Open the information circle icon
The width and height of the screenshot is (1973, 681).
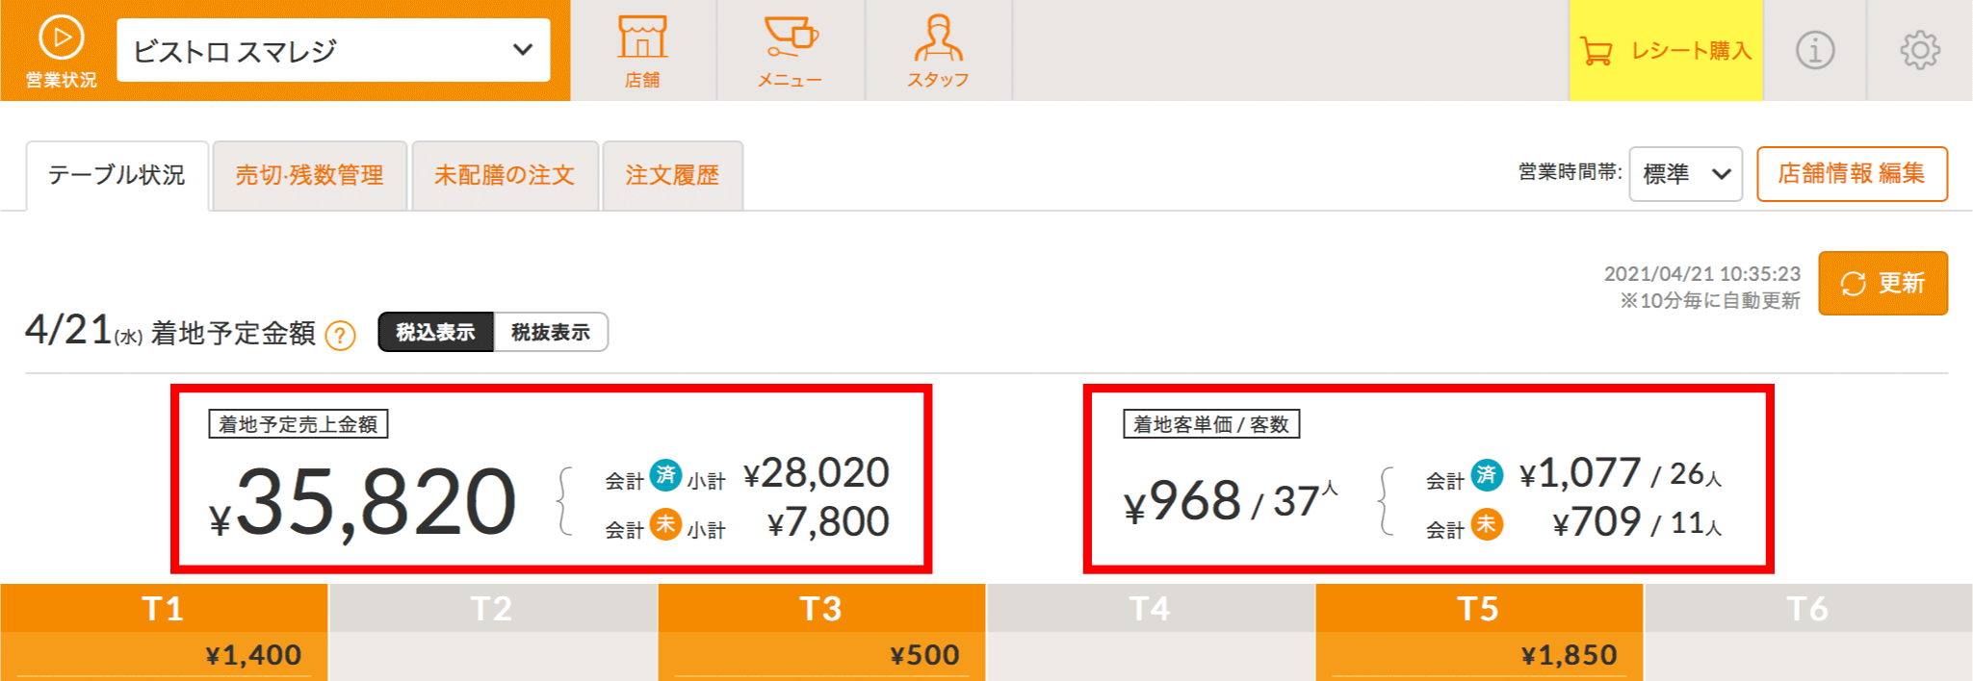(x=1815, y=50)
